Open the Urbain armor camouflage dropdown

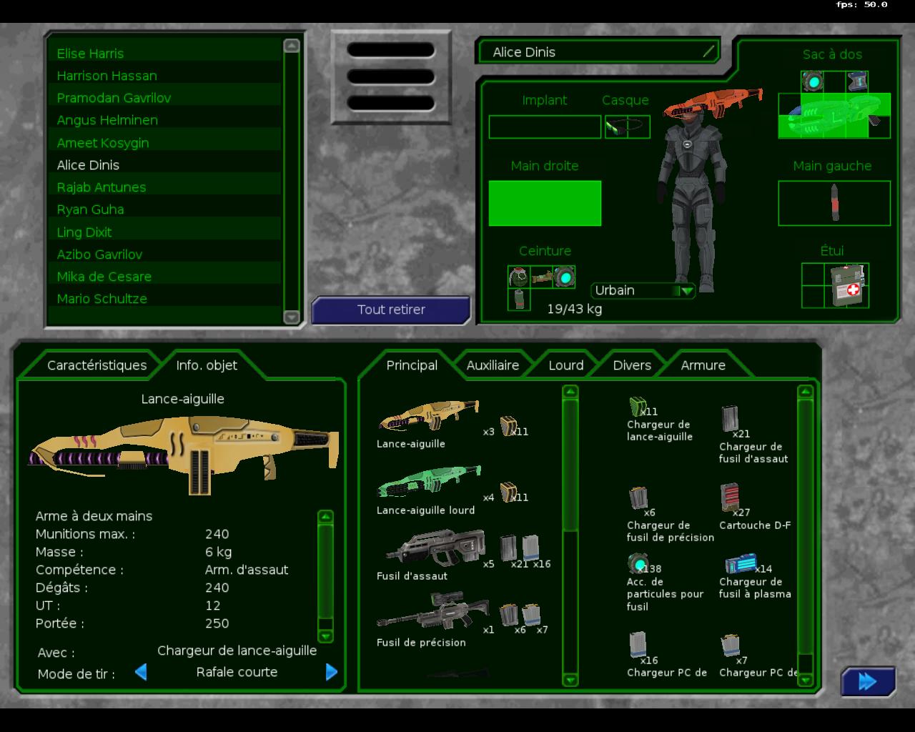click(643, 290)
